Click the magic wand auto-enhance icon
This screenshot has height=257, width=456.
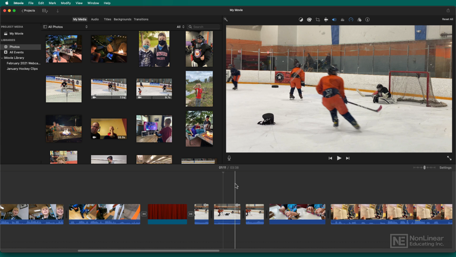pyautogui.click(x=225, y=20)
